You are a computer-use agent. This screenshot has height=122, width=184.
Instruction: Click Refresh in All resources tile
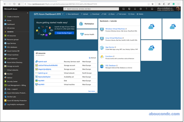coord(92,58)
